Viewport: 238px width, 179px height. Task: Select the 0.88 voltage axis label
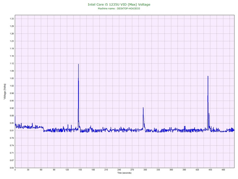[12, 116]
